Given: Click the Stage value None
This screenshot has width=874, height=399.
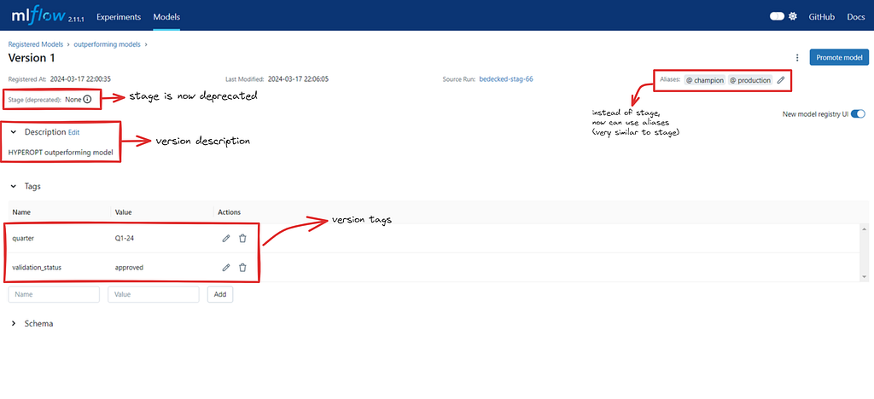Looking at the screenshot, I should 73,100.
